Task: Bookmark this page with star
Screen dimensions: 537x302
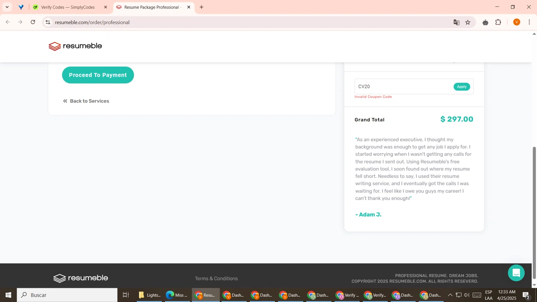Action: [x=468, y=22]
